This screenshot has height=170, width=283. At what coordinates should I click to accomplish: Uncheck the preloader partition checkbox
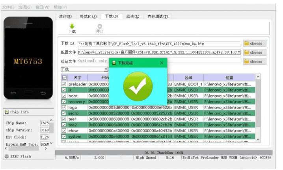coord(64,84)
